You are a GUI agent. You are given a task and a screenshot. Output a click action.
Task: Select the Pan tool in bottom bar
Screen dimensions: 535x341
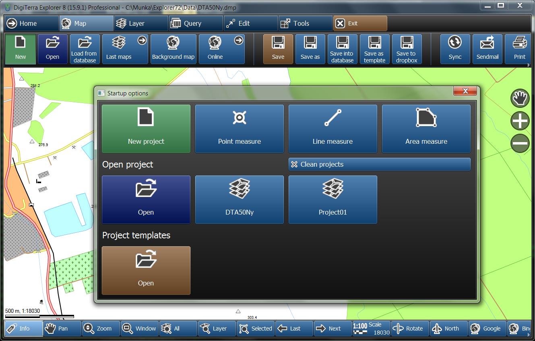coord(62,329)
